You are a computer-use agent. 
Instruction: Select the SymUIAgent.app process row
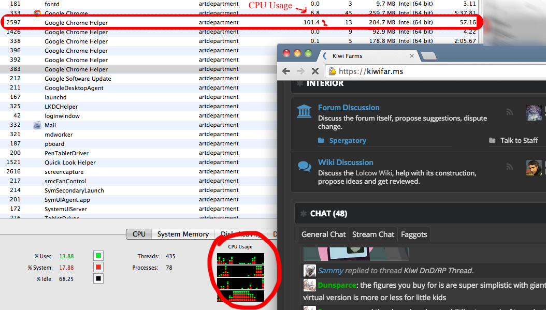click(139, 200)
